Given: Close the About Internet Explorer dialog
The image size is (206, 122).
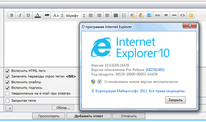Looking at the screenshot, I should [190, 25].
